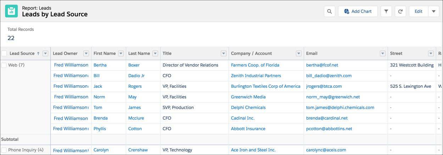Open the Bertha first name link
The width and height of the screenshot is (443, 155).
click(x=100, y=65)
